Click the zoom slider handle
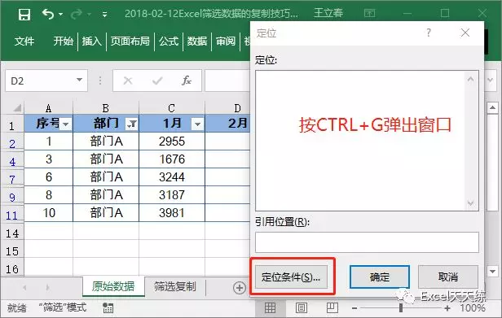This screenshot has height=318, width=502. pos(400,308)
